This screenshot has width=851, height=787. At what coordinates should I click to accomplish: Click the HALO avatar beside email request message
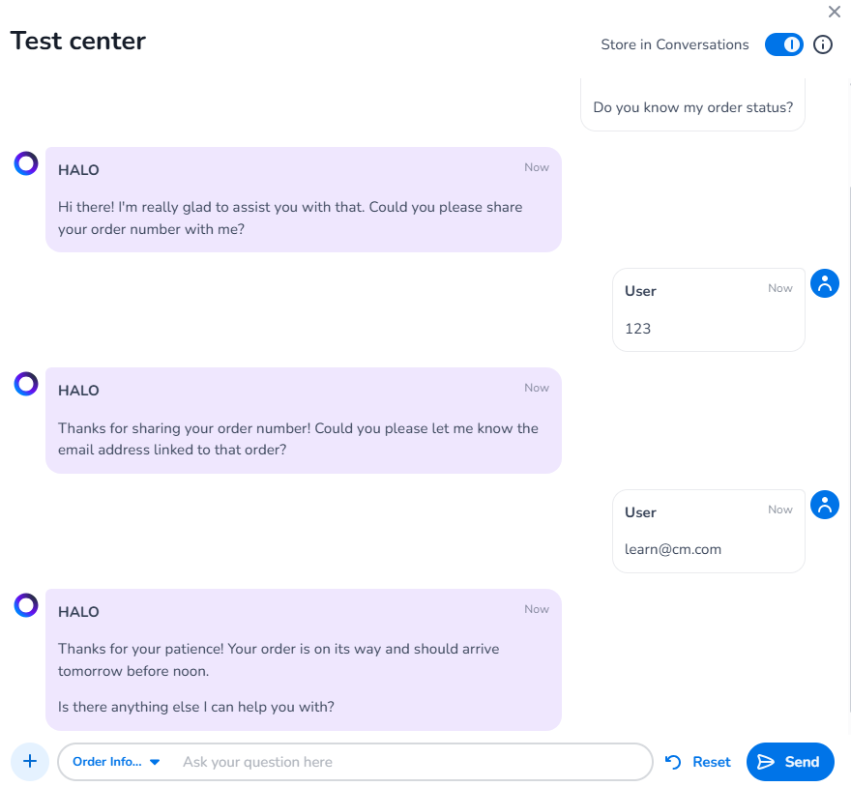point(26,384)
